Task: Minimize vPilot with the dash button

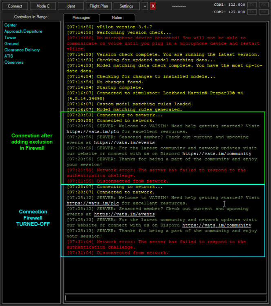Action: coord(145,6)
